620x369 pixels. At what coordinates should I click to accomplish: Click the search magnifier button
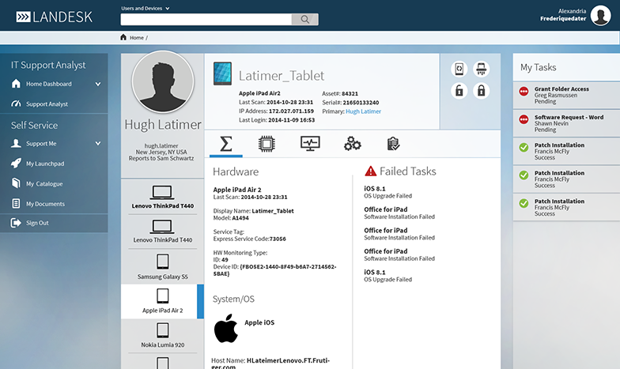tap(304, 20)
